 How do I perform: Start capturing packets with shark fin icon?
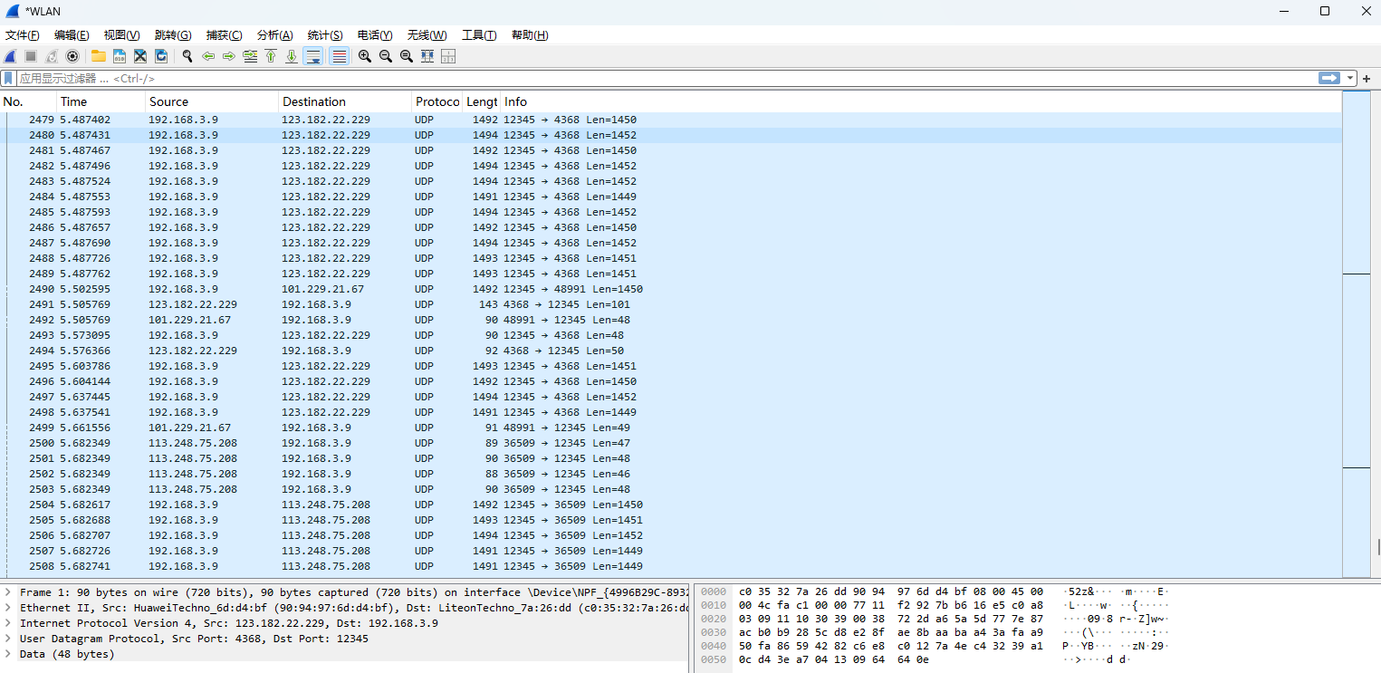tap(11, 56)
